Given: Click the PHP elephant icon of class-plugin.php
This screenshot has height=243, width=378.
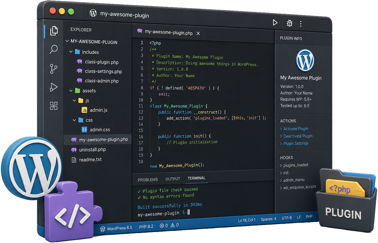Looking at the screenshot, I should pos(80,62).
